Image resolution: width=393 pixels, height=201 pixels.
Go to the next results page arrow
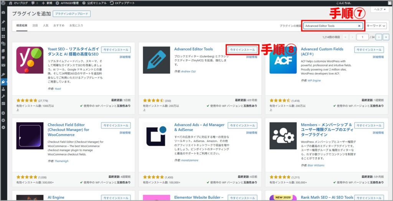point(379,37)
